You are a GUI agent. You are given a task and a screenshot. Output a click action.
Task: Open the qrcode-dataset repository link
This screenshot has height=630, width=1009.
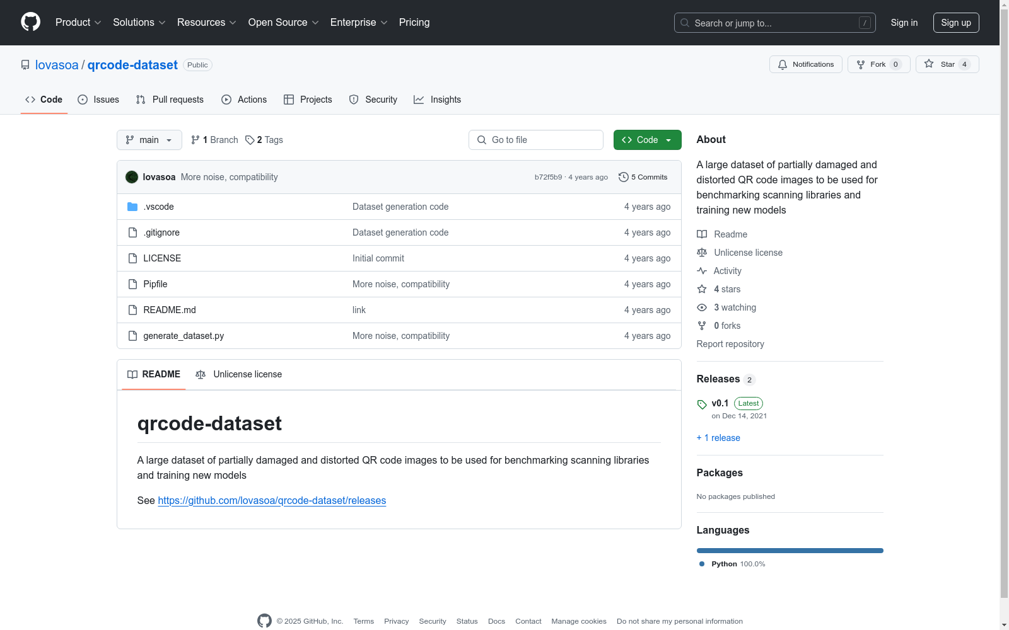[132, 65]
